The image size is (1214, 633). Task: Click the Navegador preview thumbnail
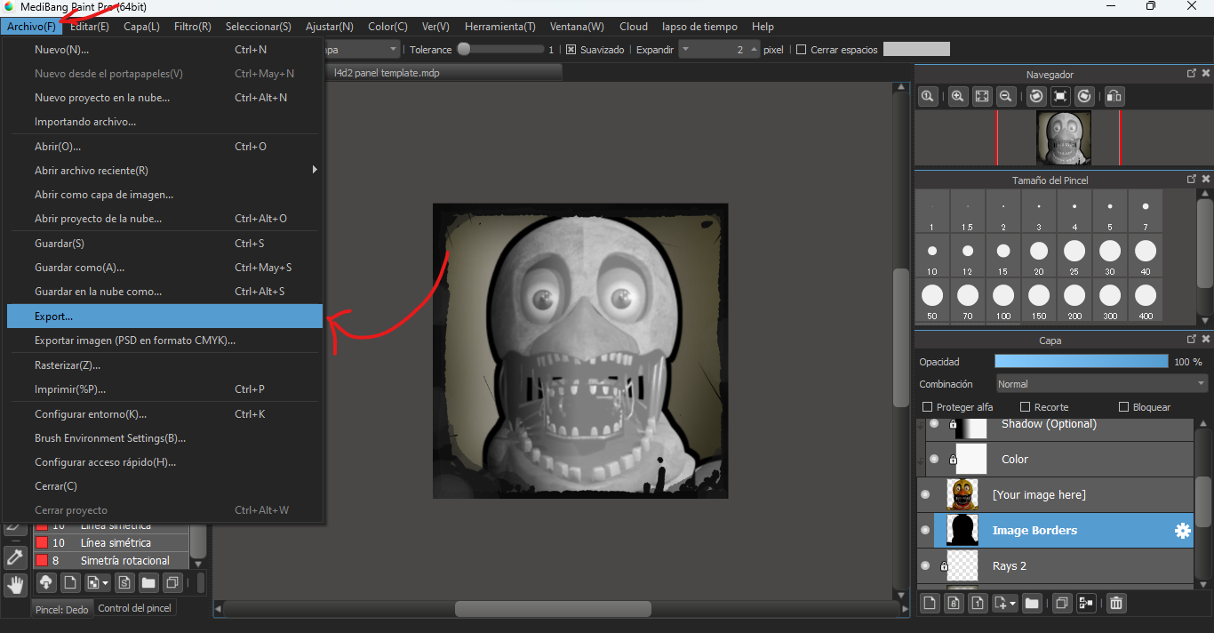1064,138
